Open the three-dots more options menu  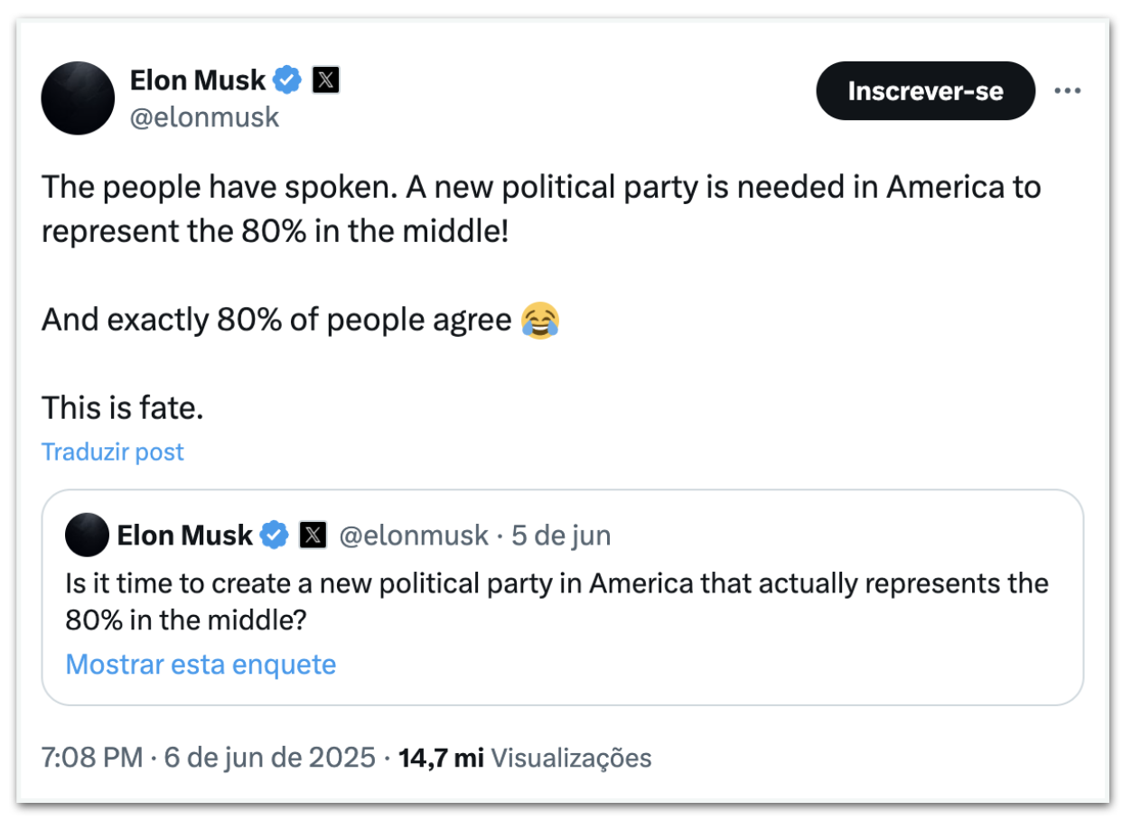tap(1068, 91)
